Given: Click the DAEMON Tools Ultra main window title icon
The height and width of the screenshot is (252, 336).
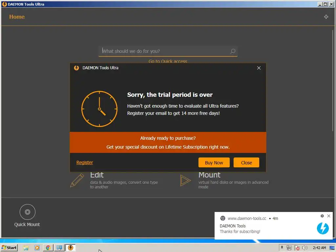Looking at the screenshot, I should click(4, 4).
